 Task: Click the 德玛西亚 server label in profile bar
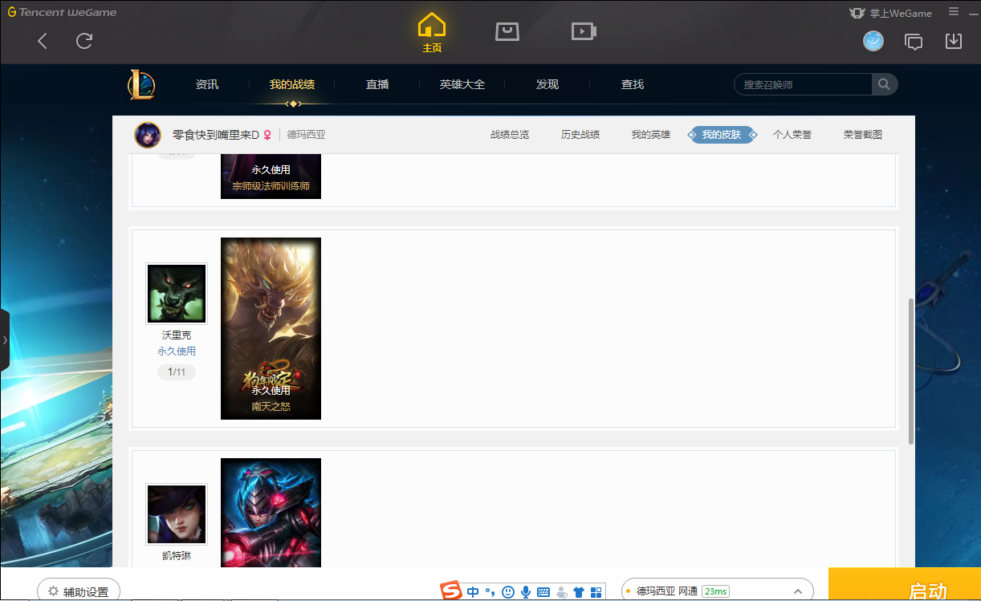click(307, 135)
